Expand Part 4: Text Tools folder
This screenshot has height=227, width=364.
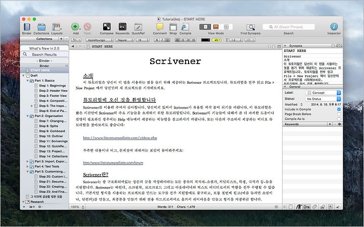[x=28, y=166]
